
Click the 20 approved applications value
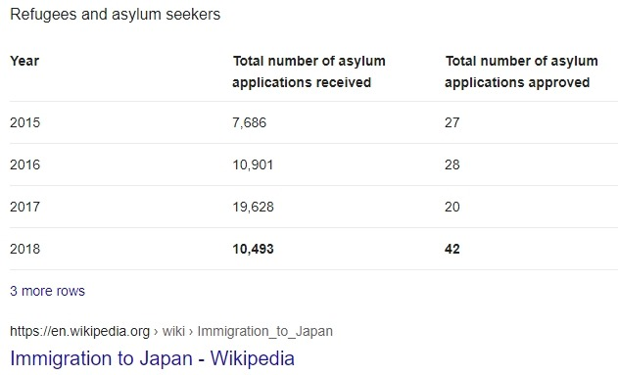[x=452, y=207]
